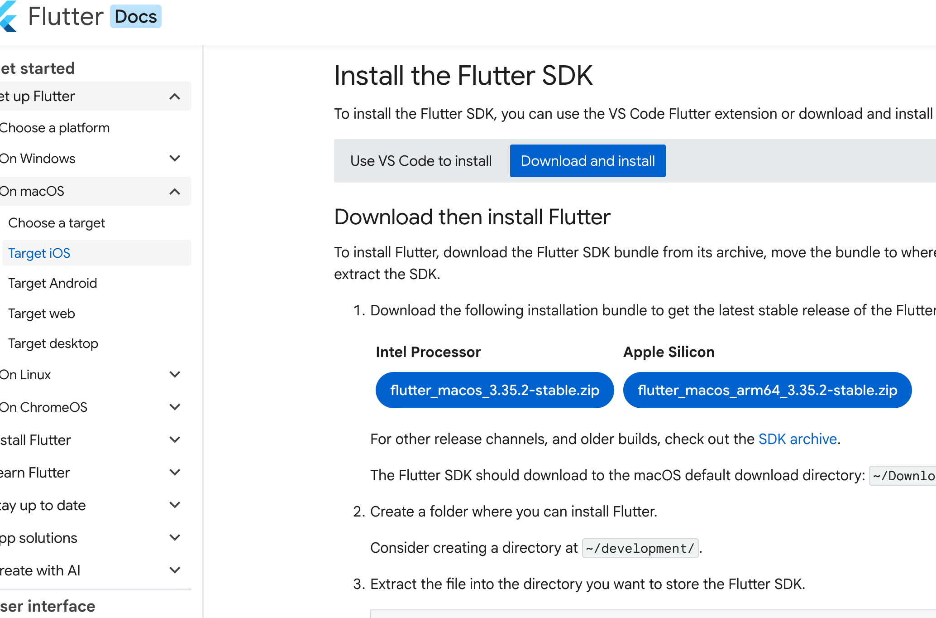Open Choose a platform sidebar item
The image size is (936, 618).
(55, 128)
